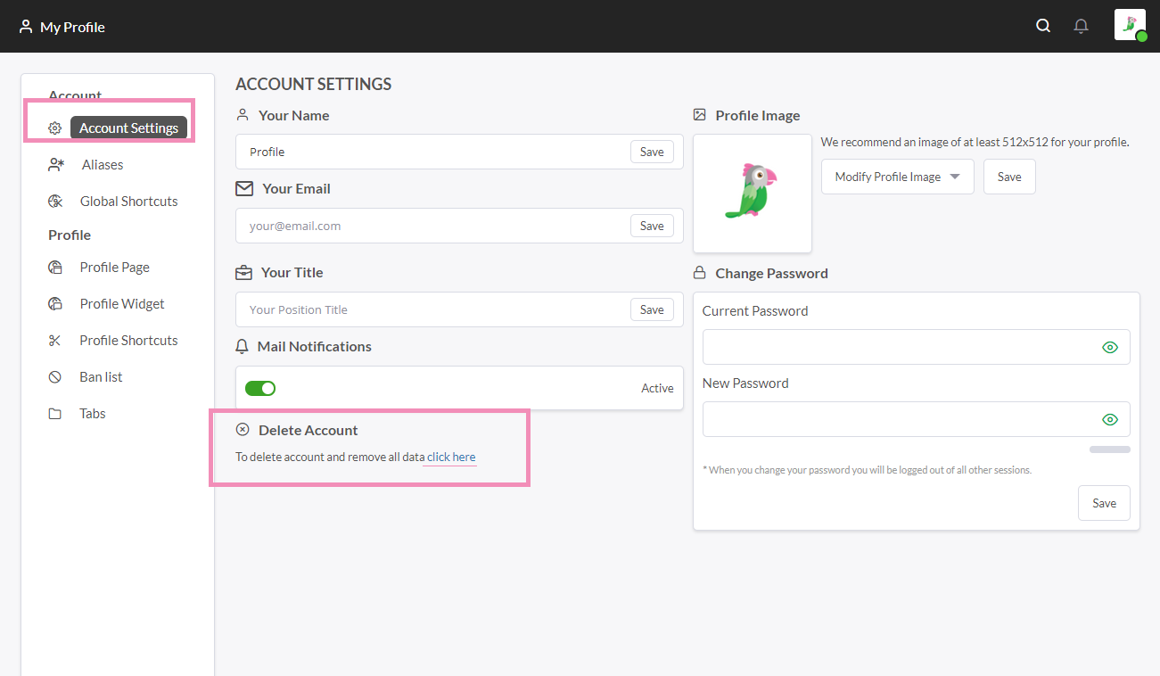The height and width of the screenshot is (676, 1160).
Task: Click the Global Shortcuts icon
Action: [55, 202]
